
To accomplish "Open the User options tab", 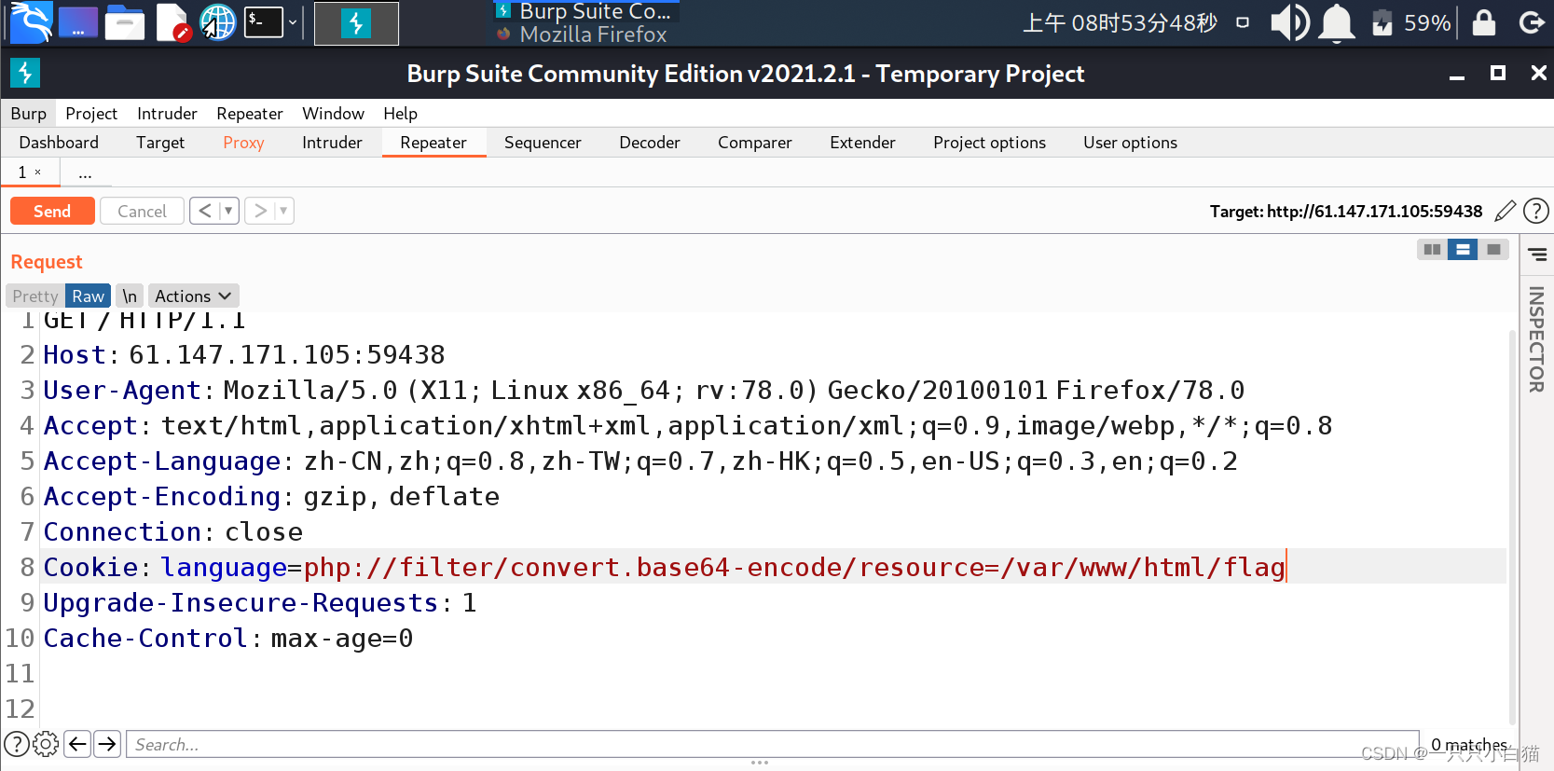I will [x=1130, y=143].
